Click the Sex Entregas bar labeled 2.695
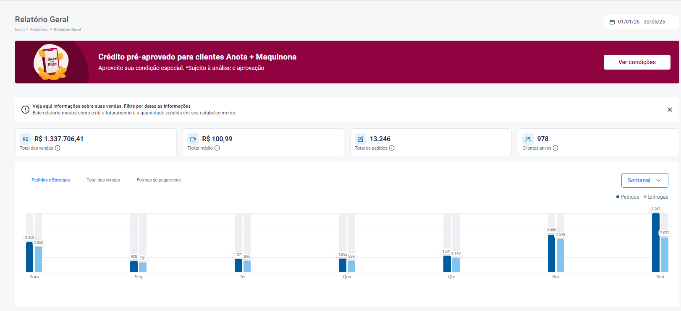This screenshot has width=681, height=311. pyautogui.click(x=560, y=256)
